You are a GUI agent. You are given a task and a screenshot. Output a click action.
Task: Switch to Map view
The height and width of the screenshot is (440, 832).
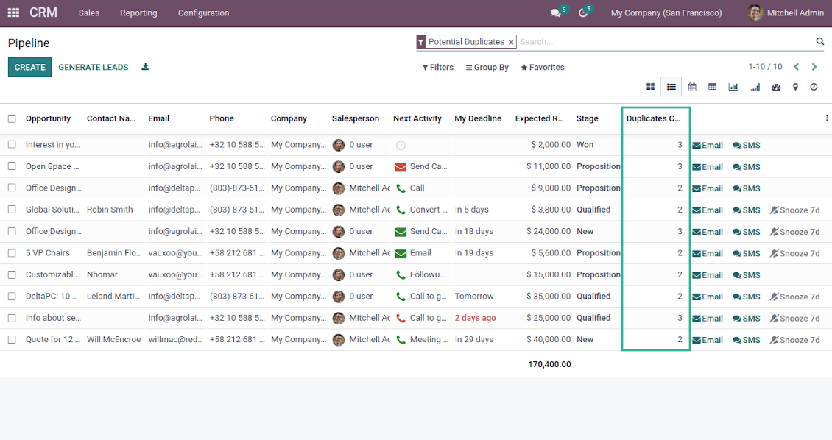point(795,87)
